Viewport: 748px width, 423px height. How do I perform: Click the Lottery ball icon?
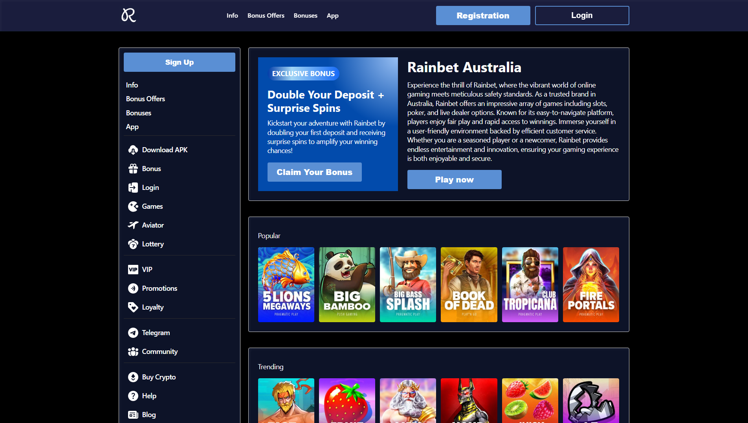(133, 244)
